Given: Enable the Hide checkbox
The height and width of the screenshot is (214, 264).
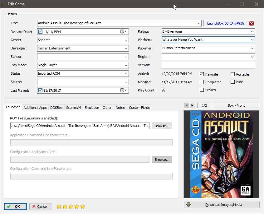Looking at the screenshot, I should coord(232,82).
